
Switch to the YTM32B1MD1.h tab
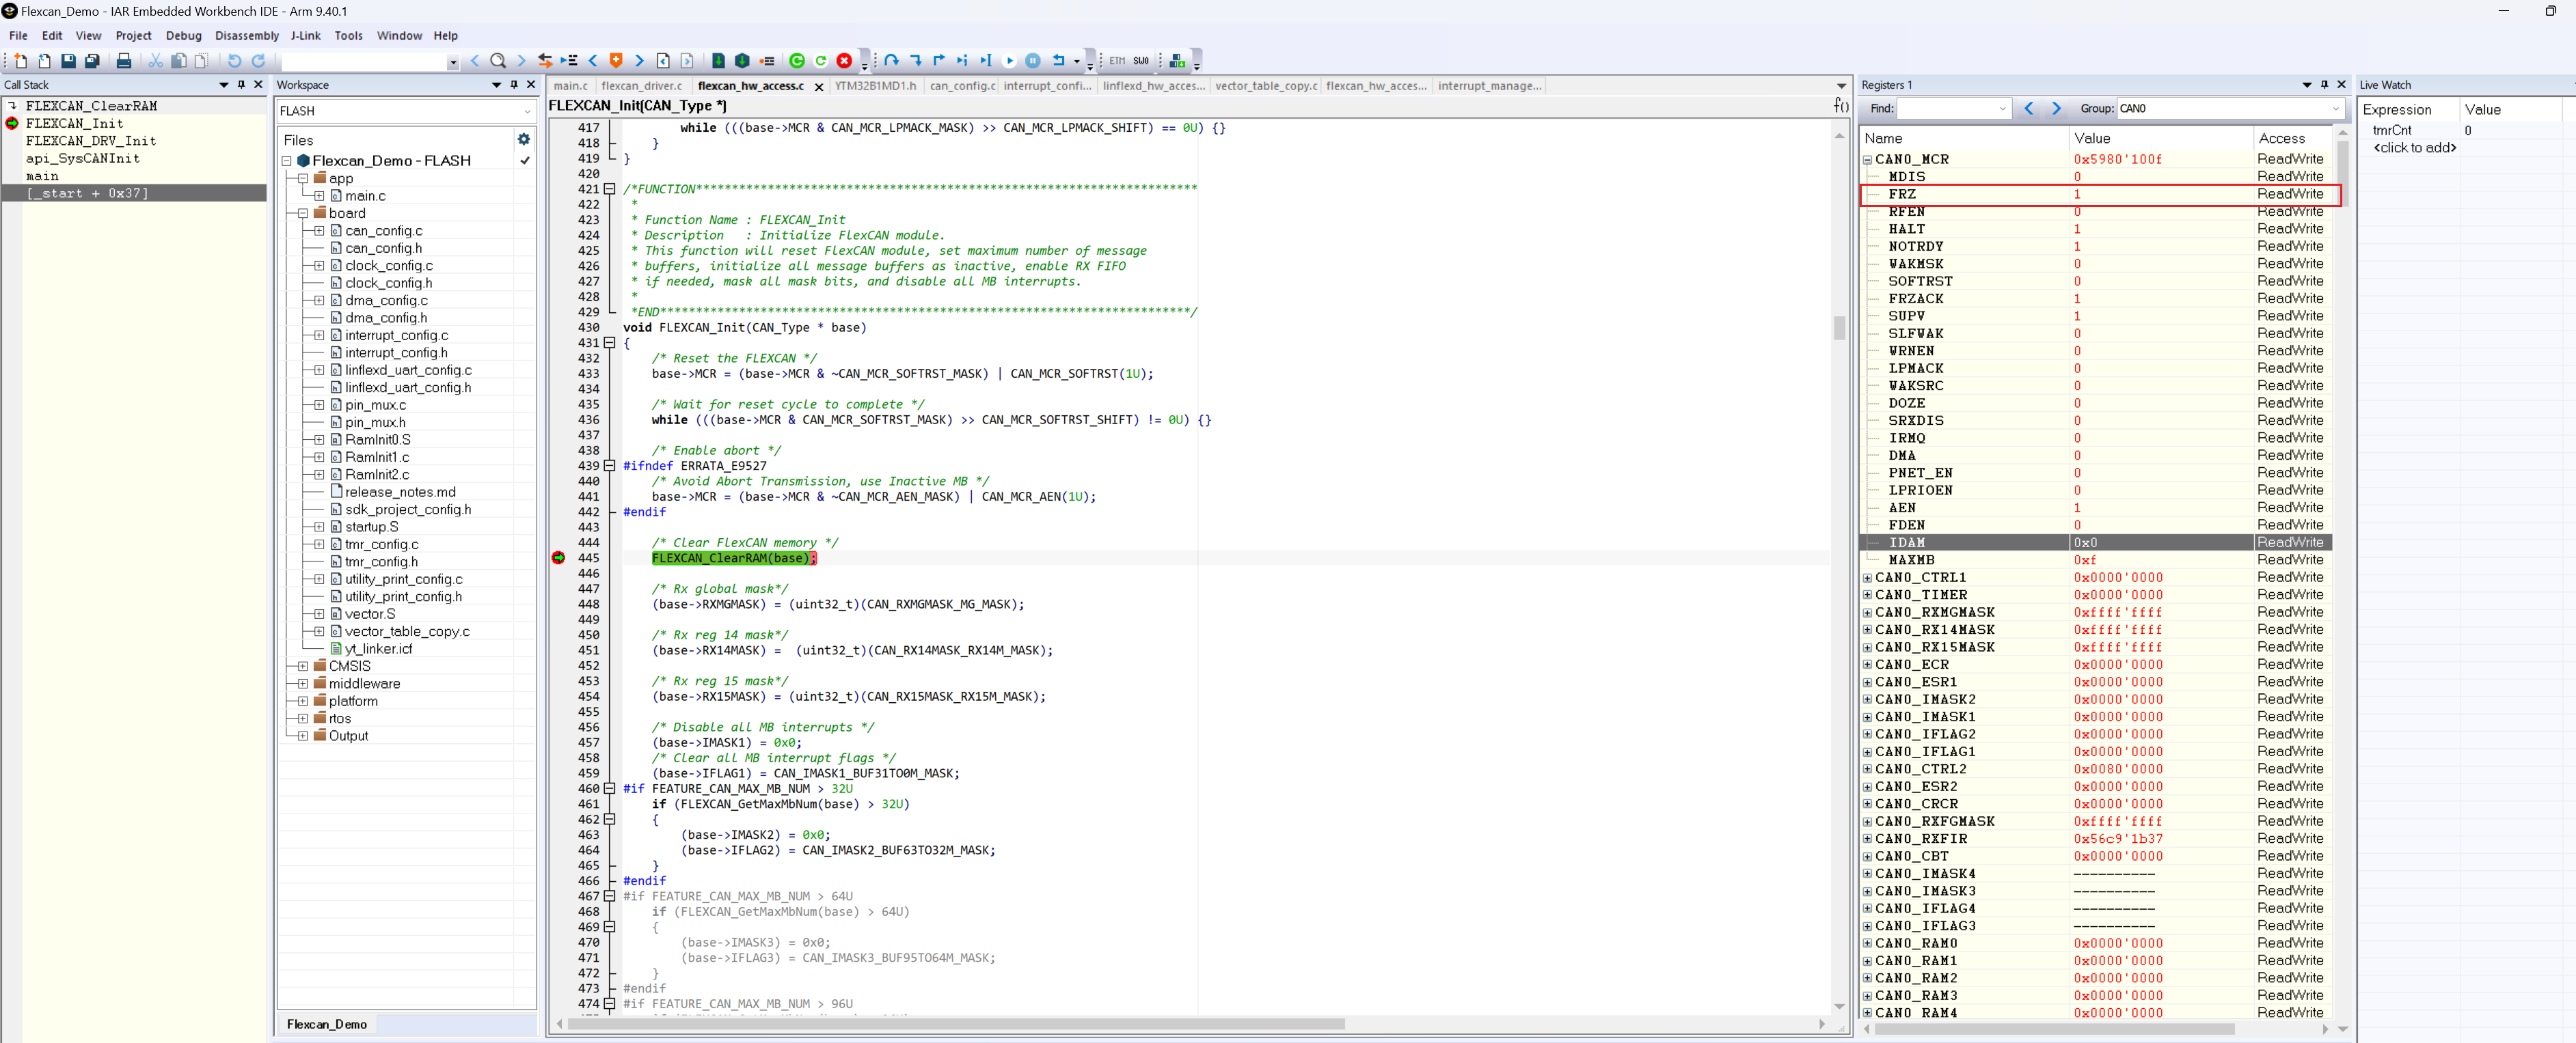[x=875, y=86]
